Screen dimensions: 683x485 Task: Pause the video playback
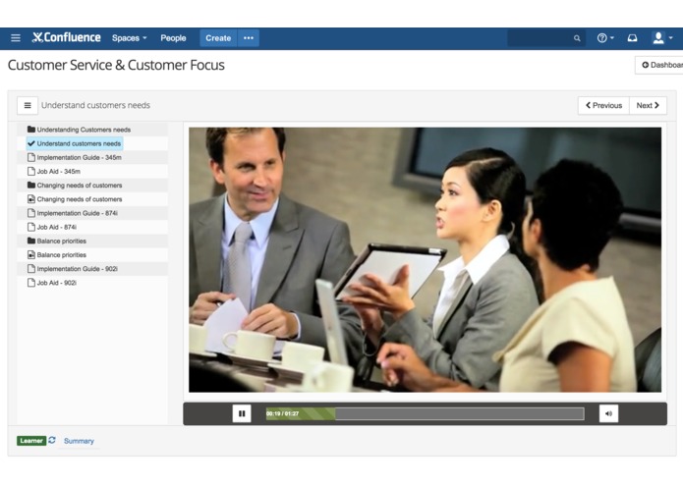242,413
